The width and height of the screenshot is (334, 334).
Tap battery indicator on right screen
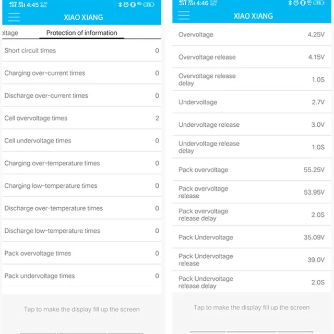click(x=319, y=3)
